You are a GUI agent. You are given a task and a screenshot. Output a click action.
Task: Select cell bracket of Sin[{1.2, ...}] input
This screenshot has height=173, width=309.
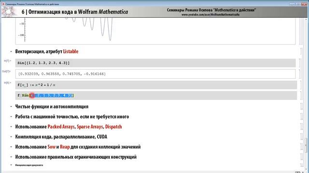300,63
